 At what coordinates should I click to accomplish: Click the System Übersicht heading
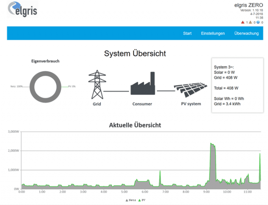[135, 53]
